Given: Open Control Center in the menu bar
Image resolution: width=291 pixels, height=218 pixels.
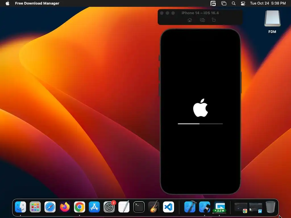Looking at the screenshot, I should [x=243, y=3].
